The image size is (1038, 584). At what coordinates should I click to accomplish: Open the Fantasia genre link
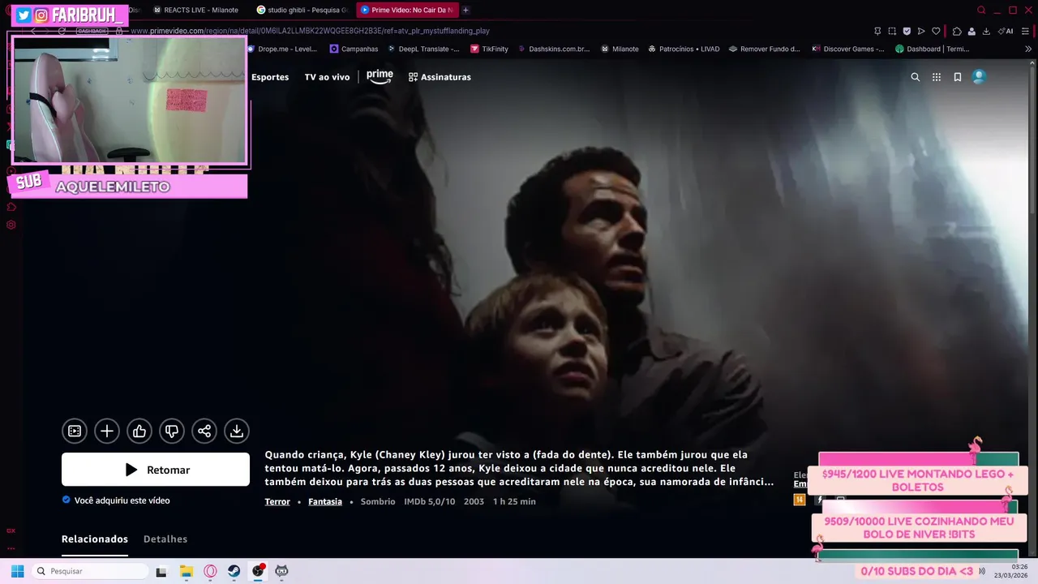point(325,502)
